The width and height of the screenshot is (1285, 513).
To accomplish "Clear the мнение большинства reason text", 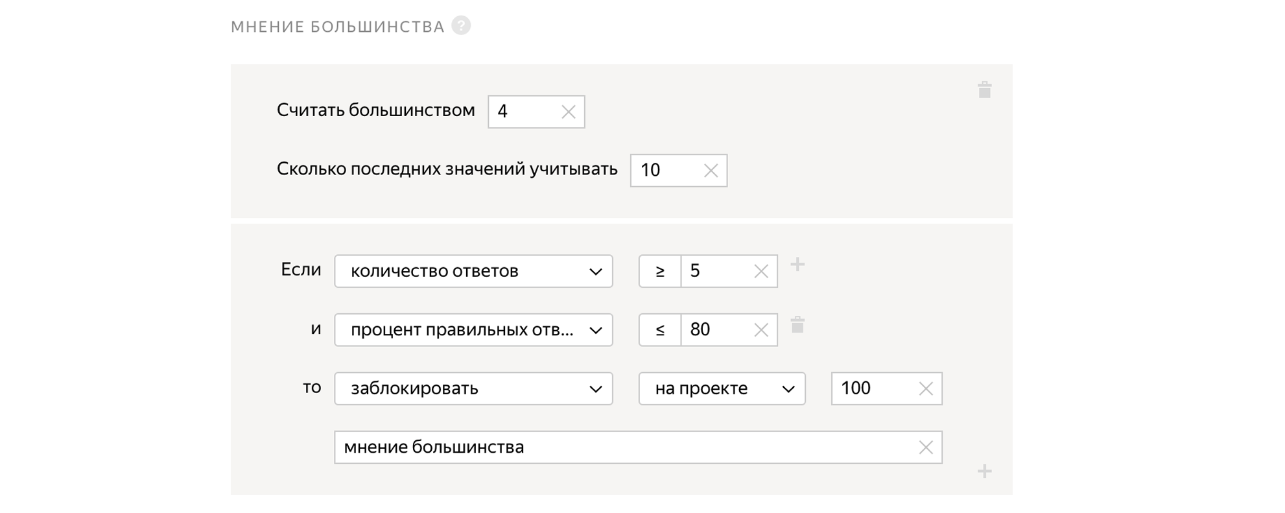I will click(x=925, y=447).
